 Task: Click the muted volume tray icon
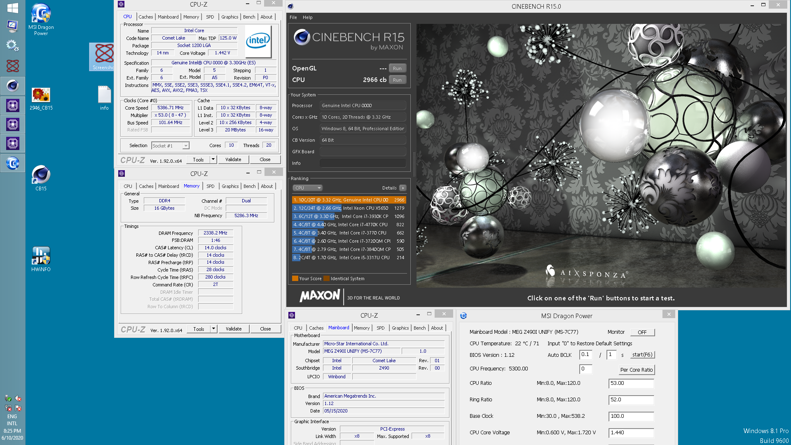pyautogui.click(x=18, y=398)
